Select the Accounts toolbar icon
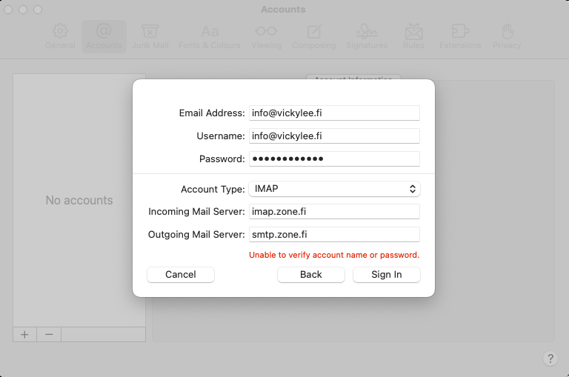569x377 pixels. click(104, 36)
